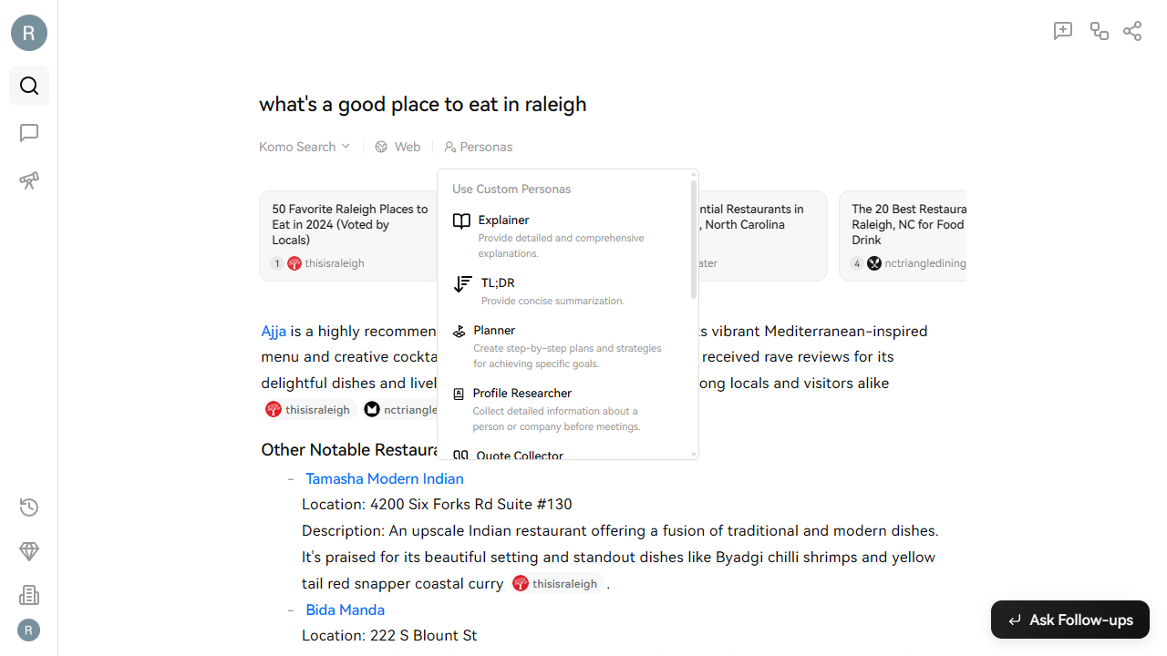Select the TL;DR persona
1167x656 pixels.
tap(567, 291)
